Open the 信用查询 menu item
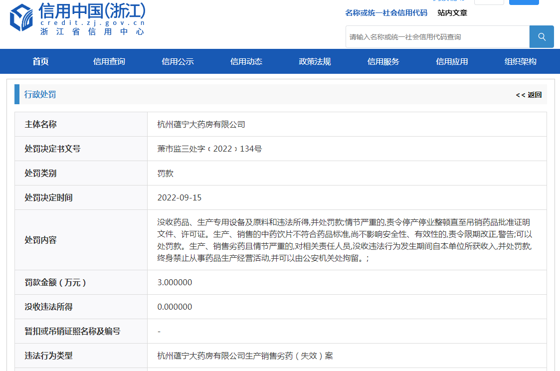560x371 pixels. [109, 61]
